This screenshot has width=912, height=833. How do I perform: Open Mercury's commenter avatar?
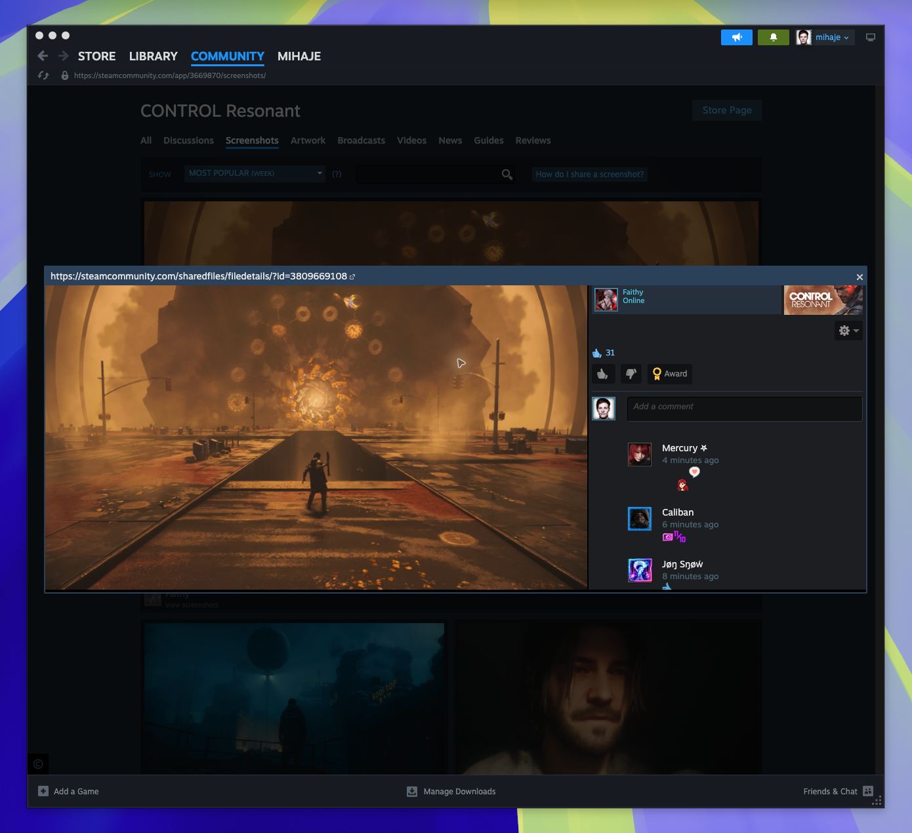(640, 455)
